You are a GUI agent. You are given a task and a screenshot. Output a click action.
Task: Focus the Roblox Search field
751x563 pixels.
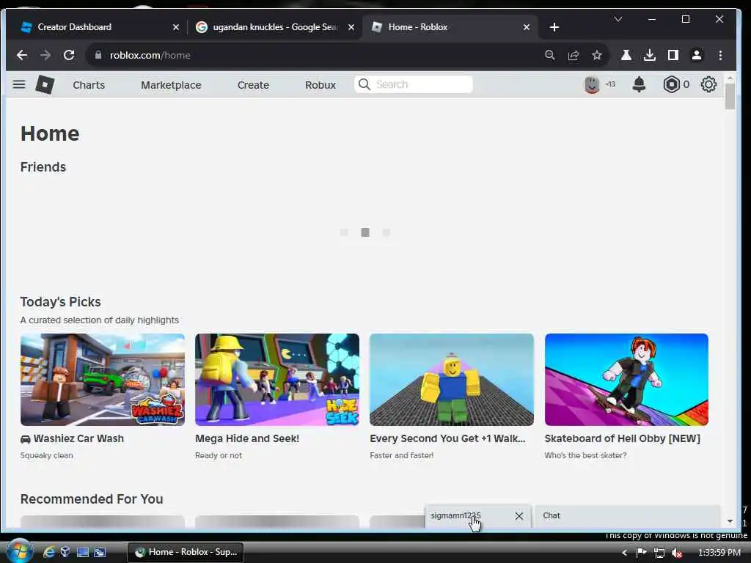coord(414,84)
